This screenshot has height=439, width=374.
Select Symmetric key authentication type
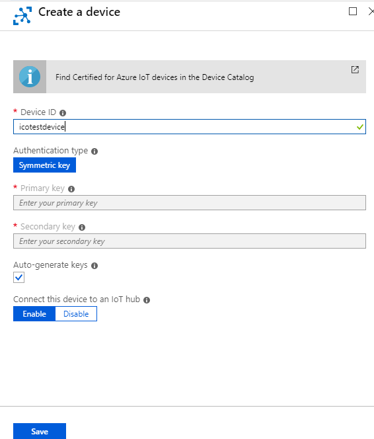[x=44, y=165]
